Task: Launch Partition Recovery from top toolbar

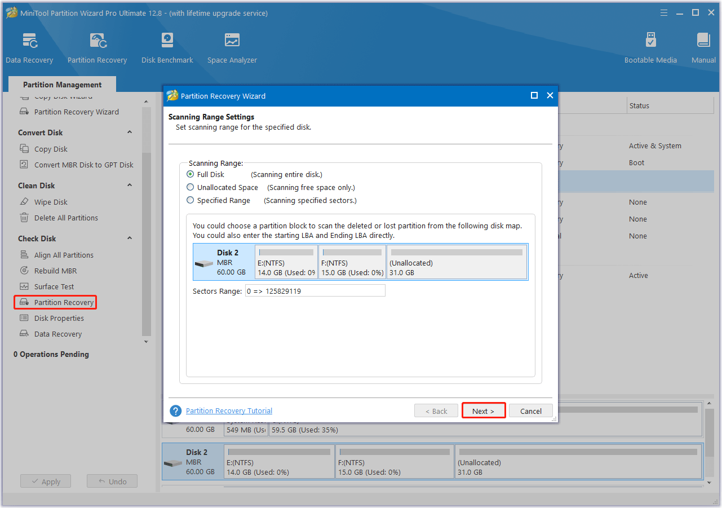Action: (97, 48)
